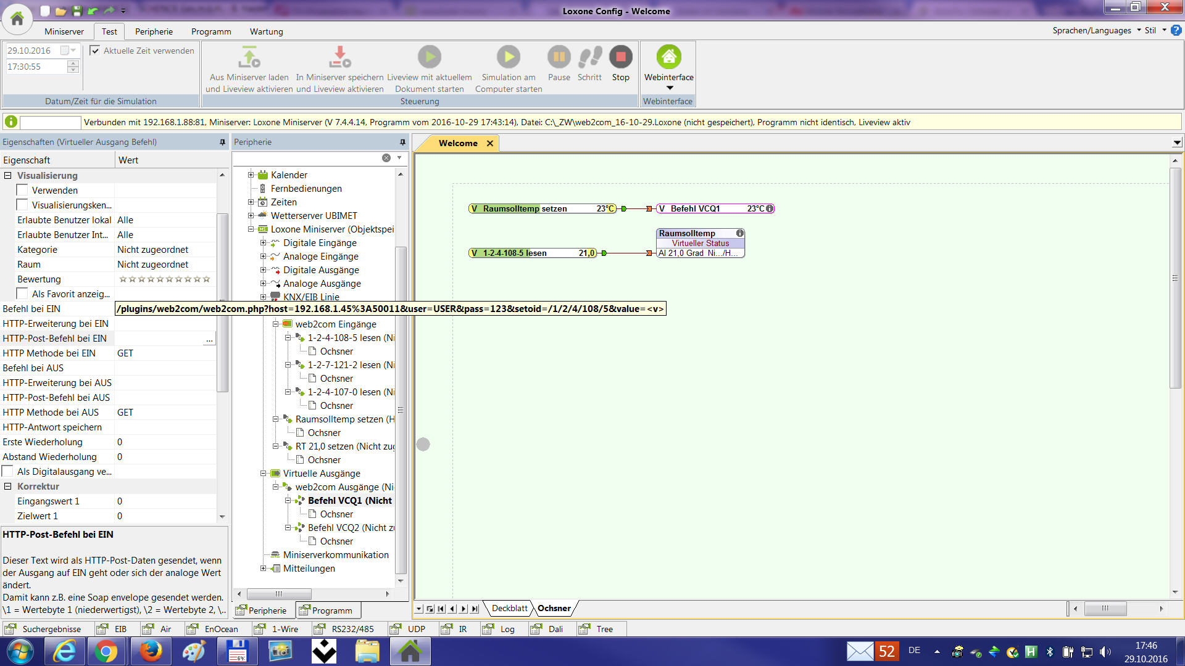Image resolution: width=1185 pixels, height=666 pixels.
Task: Open Firefox from the taskbar
Action: pyautogui.click(x=151, y=651)
